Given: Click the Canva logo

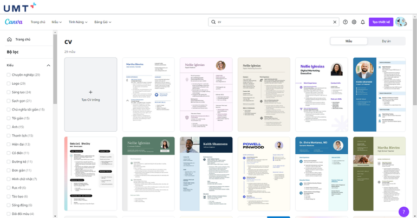Looking at the screenshot, I should click(x=14, y=22).
